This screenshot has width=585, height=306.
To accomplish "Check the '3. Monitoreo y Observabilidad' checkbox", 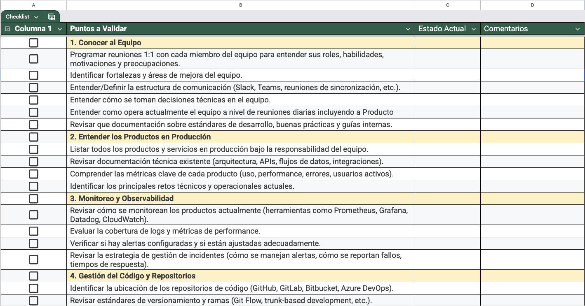I will pos(33,199).
